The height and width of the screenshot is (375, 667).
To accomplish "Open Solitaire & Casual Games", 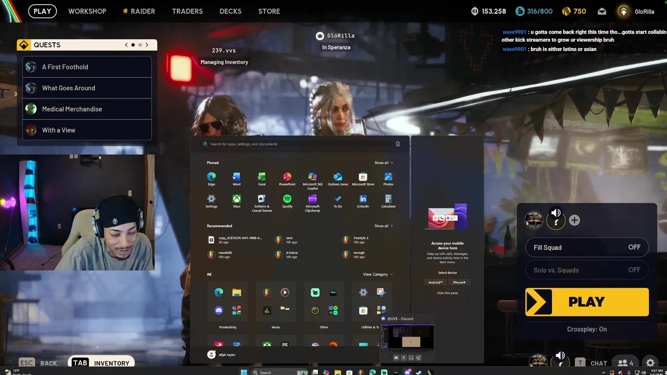I will coord(262,203).
